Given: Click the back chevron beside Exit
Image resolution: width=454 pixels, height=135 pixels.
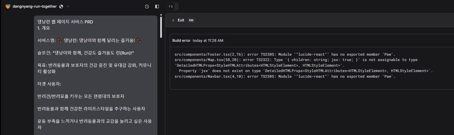Looking at the screenshot, I should [173, 20].
